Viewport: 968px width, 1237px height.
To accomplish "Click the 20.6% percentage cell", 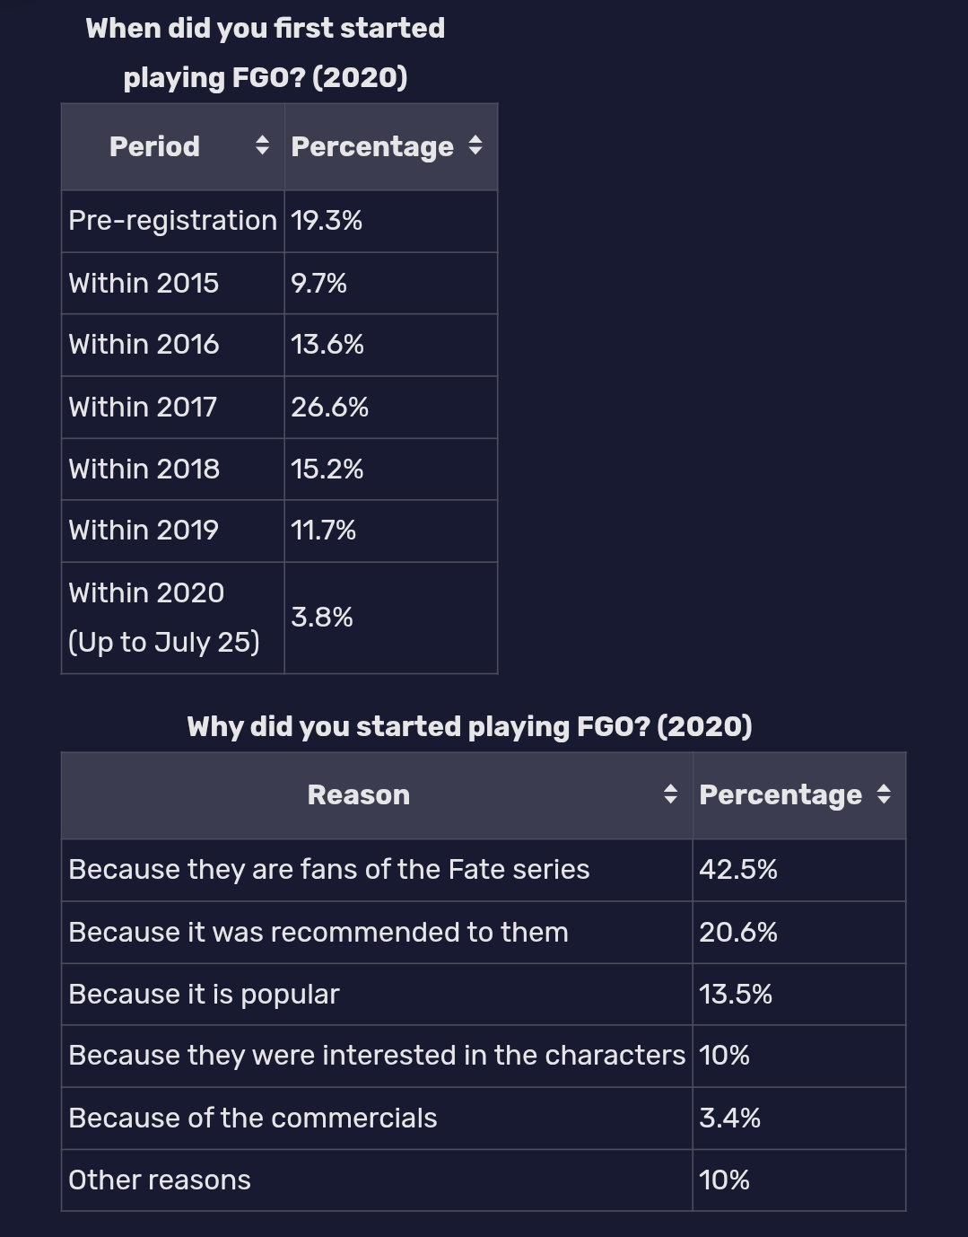I will pyautogui.click(x=799, y=932).
